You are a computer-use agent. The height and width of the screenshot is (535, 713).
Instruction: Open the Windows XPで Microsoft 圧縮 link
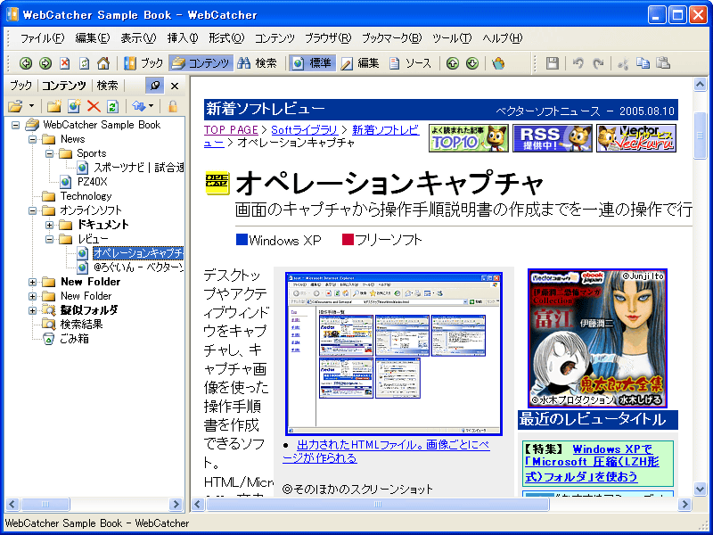tap(593, 462)
